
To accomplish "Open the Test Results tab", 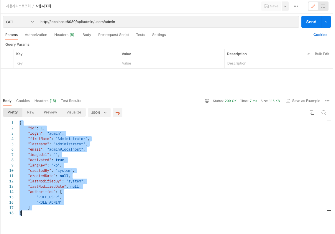I will [71, 101].
